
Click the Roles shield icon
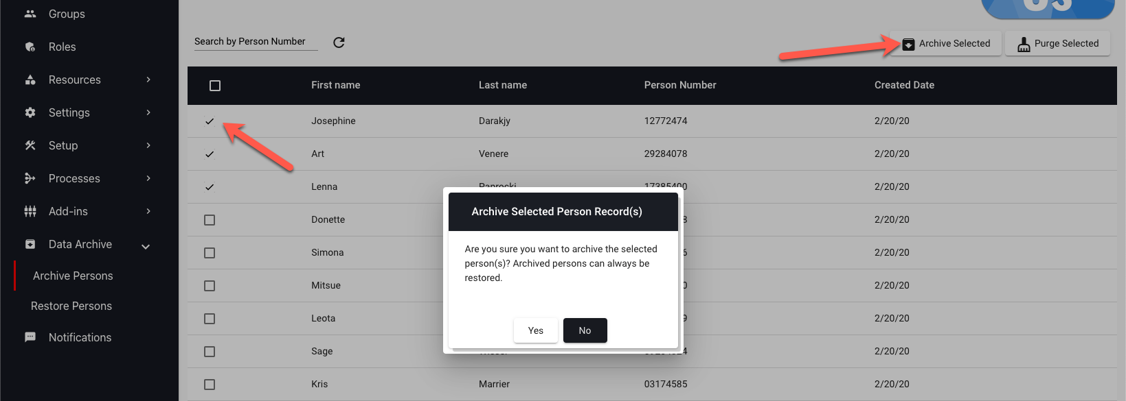(x=30, y=47)
